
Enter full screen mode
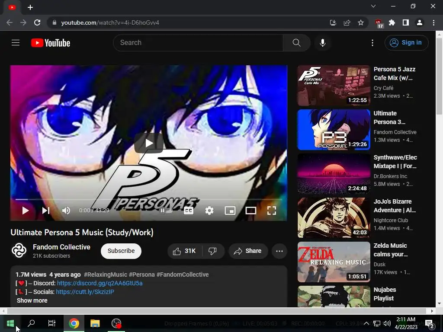[x=272, y=211]
